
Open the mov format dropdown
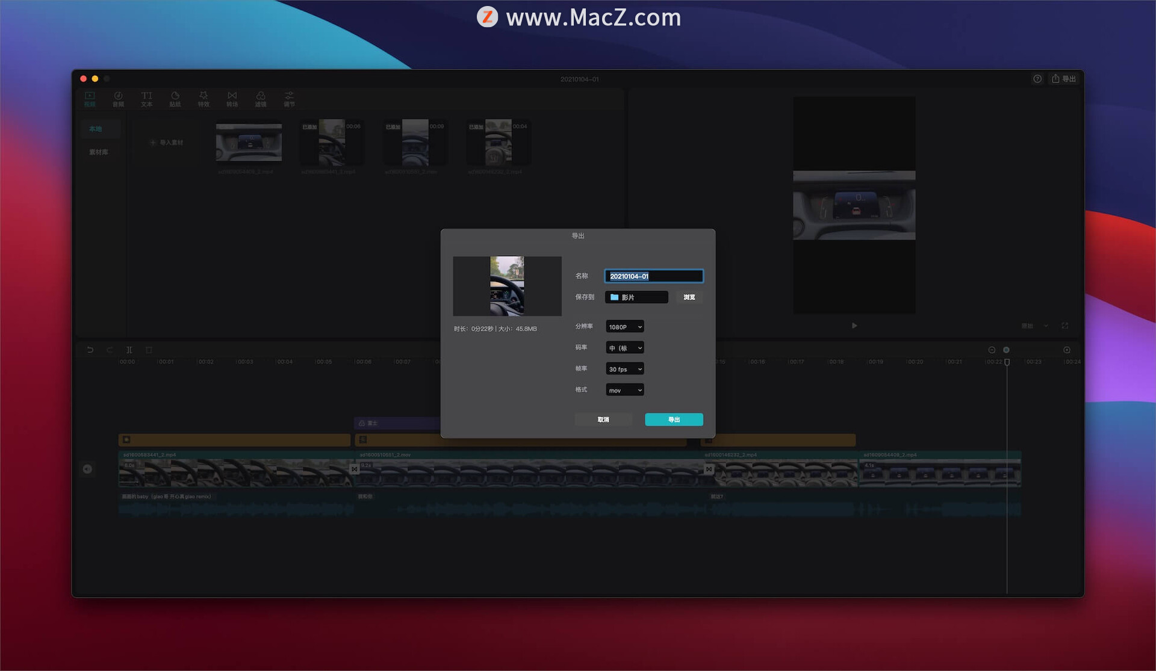click(624, 390)
